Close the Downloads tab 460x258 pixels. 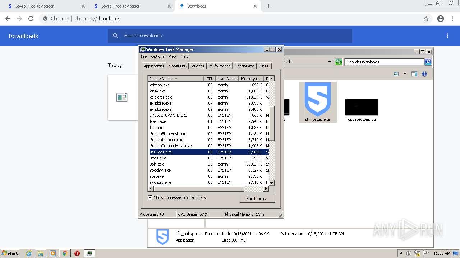coord(255,6)
